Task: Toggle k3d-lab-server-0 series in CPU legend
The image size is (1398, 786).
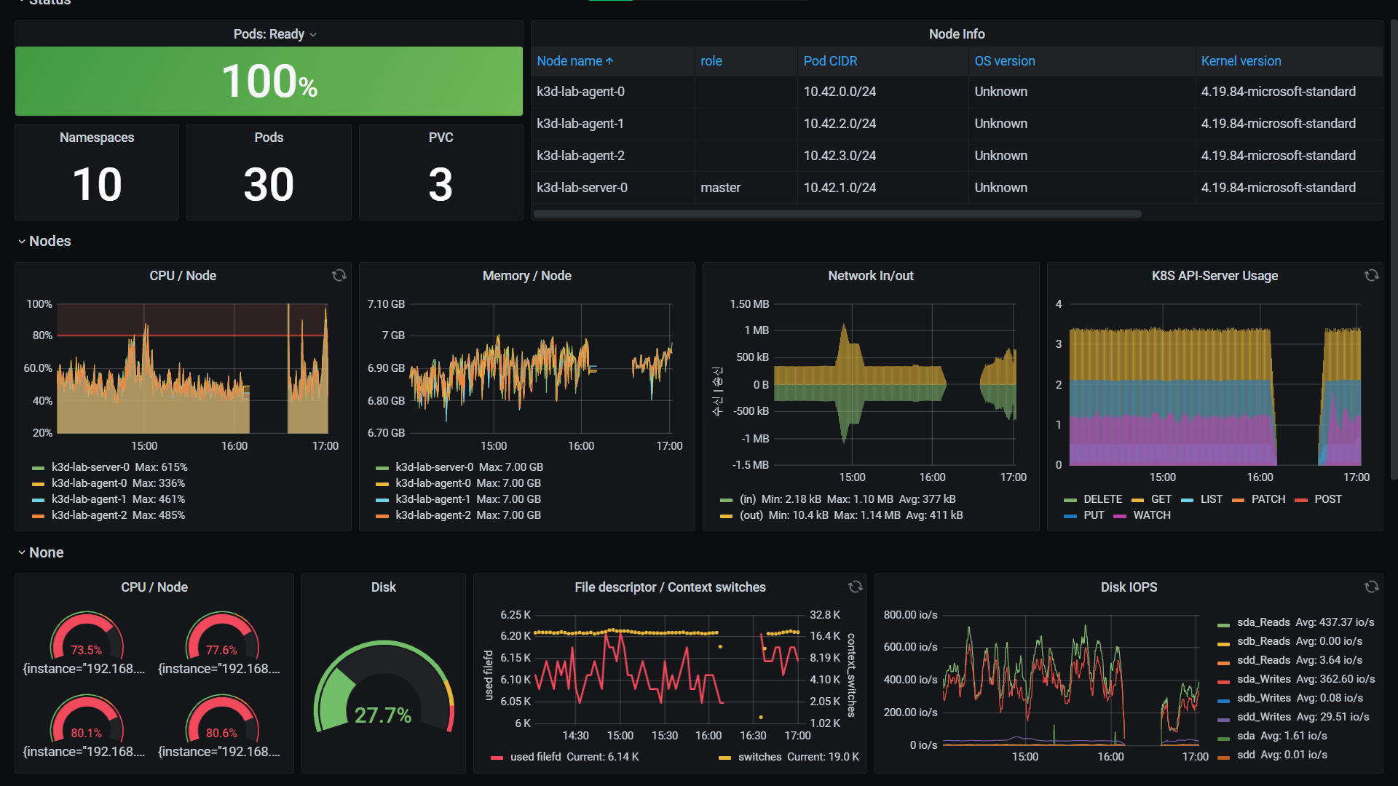Action: pyautogui.click(x=90, y=467)
